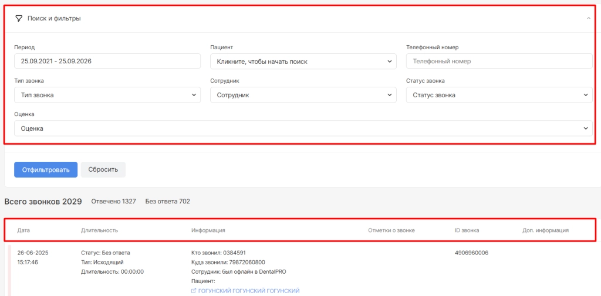
Task: Click the Доп. информация column header
Action: pyautogui.click(x=545, y=230)
